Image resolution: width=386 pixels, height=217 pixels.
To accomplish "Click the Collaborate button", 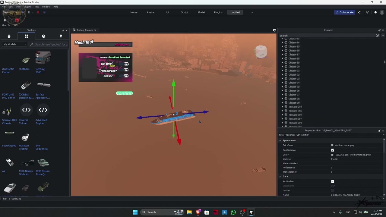I will coord(344,12).
